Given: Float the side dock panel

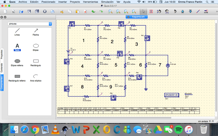Looking at the screenshot, I should coord(5,17).
